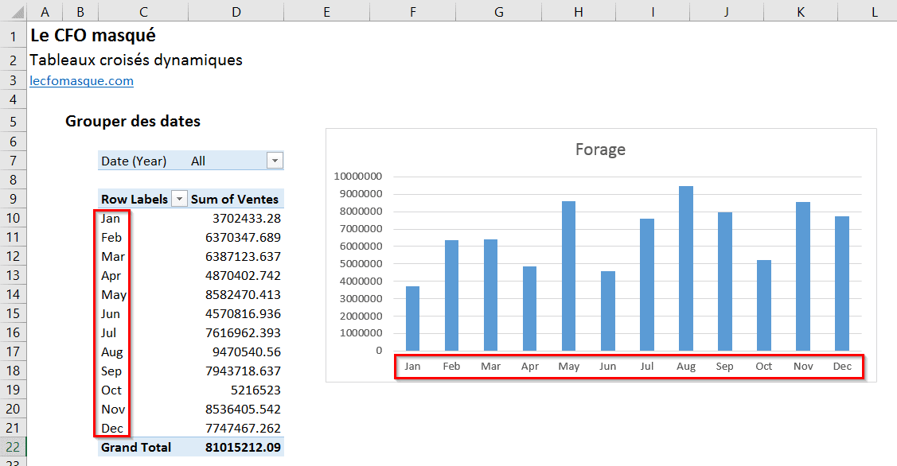Select the Le CFO masqué title cell
Screen dimensions: 897x466
click(92, 36)
